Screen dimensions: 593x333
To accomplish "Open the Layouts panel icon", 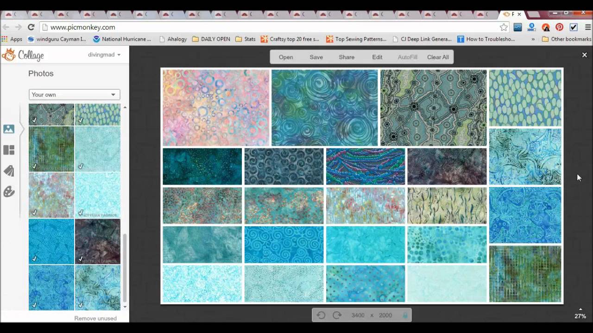I will pyautogui.click(x=9, y=150).
